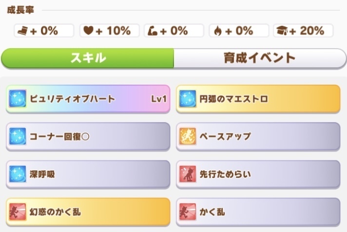Select the ペースアップ skill row
Screen dimensions: 347x232
click(258, 137)
